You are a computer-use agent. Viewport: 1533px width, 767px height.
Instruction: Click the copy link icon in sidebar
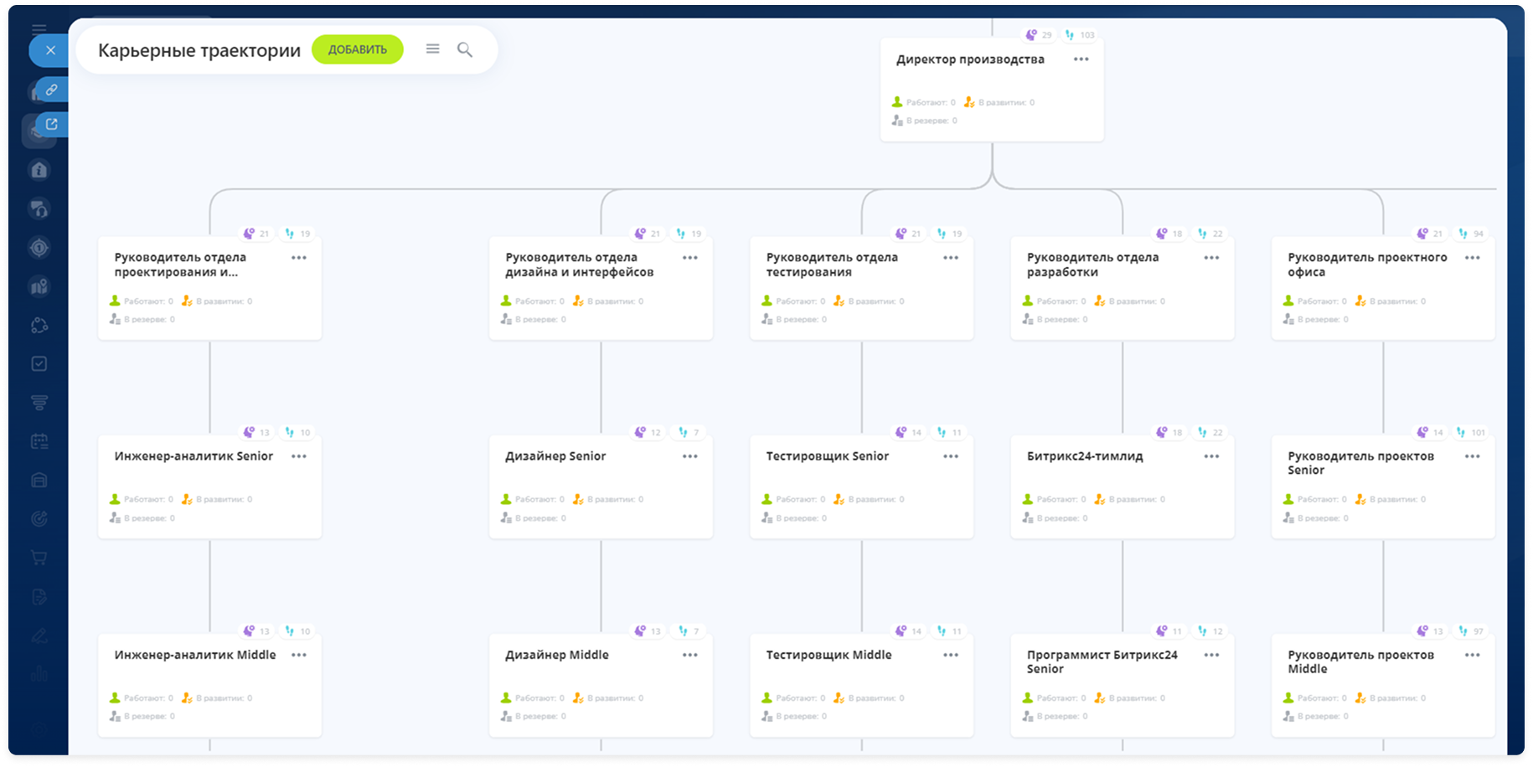click(51, 90)
